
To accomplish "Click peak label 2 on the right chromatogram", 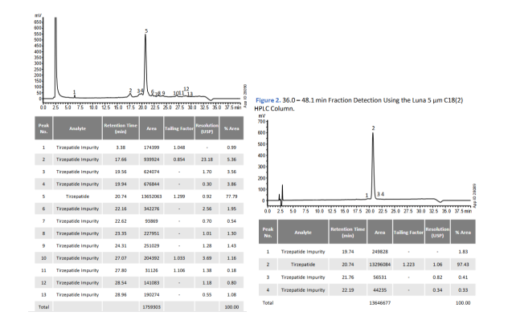I will (373, 128).
